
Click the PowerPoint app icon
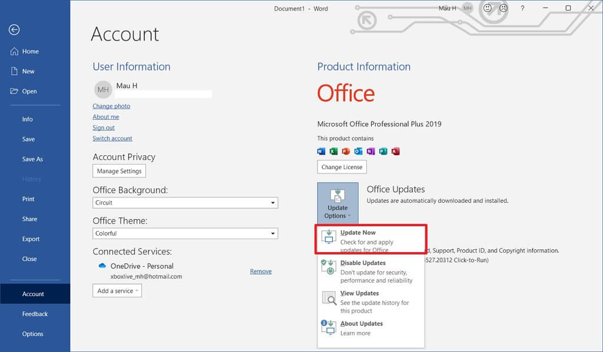point(346,151)
